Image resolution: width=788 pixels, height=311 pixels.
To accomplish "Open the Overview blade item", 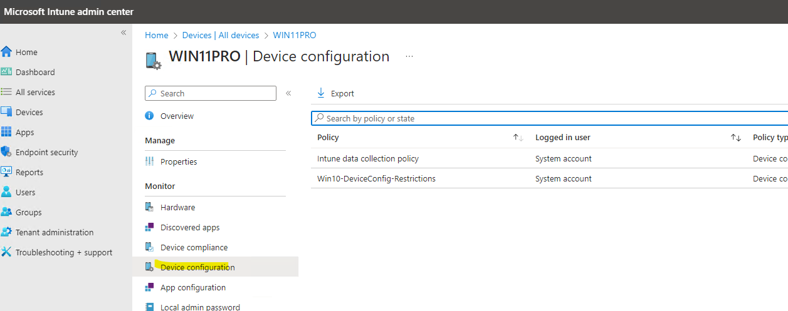I will (x=177, y=116).
